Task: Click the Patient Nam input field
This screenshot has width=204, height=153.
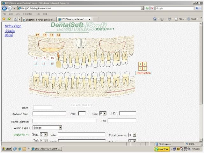Action: point(49,113)
